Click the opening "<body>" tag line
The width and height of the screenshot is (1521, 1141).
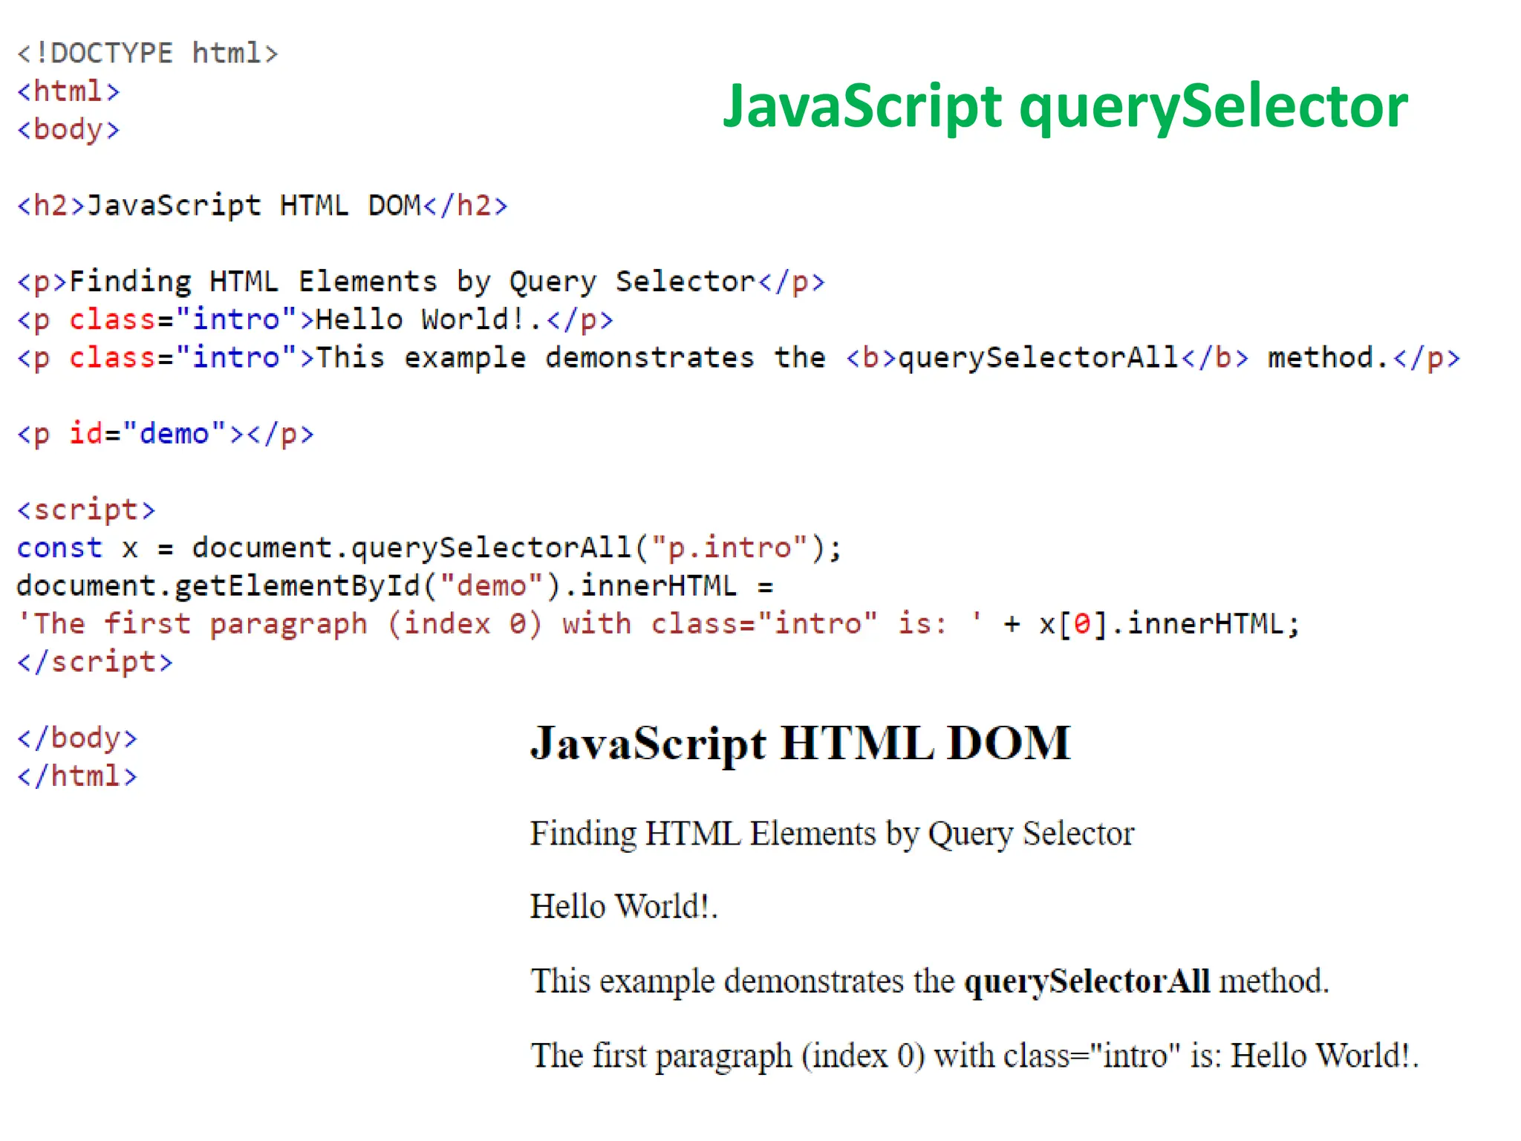click(68, 130)
